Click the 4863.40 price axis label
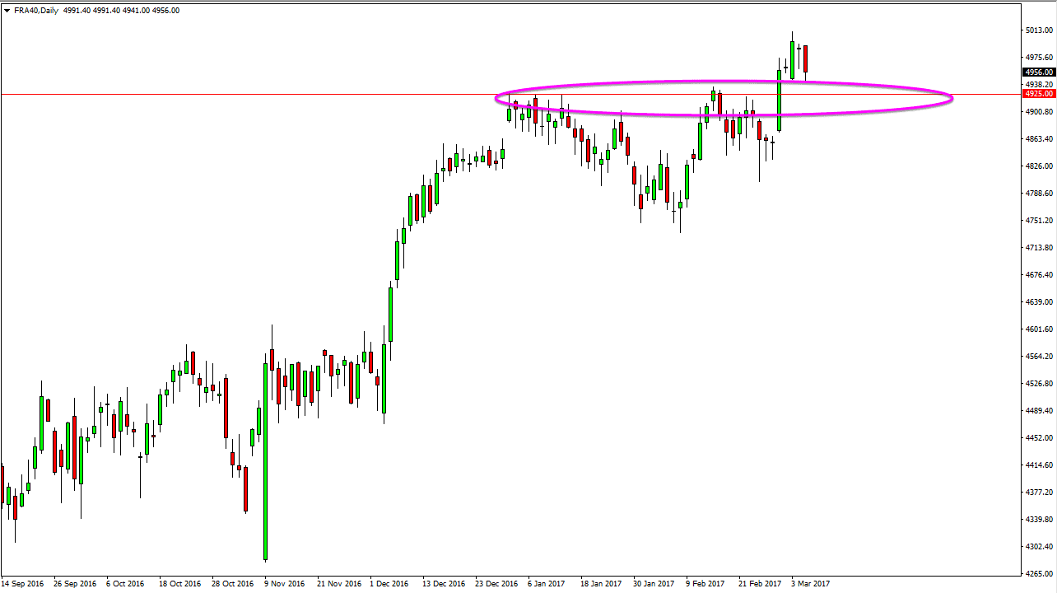Image resolution: width=1057 pixels, height=593 pixels. coord(1040,139)
